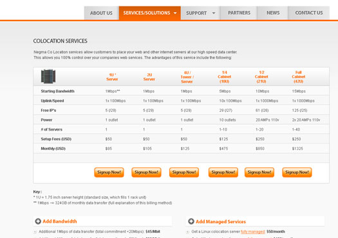Click the '1/4 Cabinet (10U)' column header
The width and height of the screenshot is (338, 238).
pos(225,77)
